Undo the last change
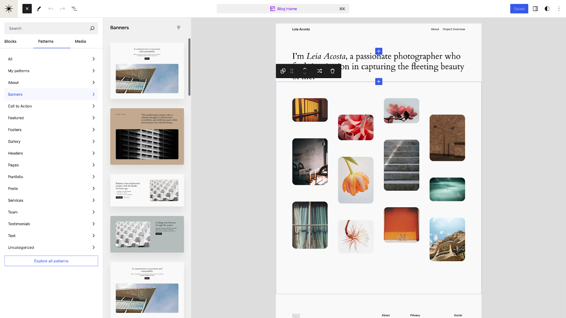This screenshot has width=566, height=318. (51, 8)
